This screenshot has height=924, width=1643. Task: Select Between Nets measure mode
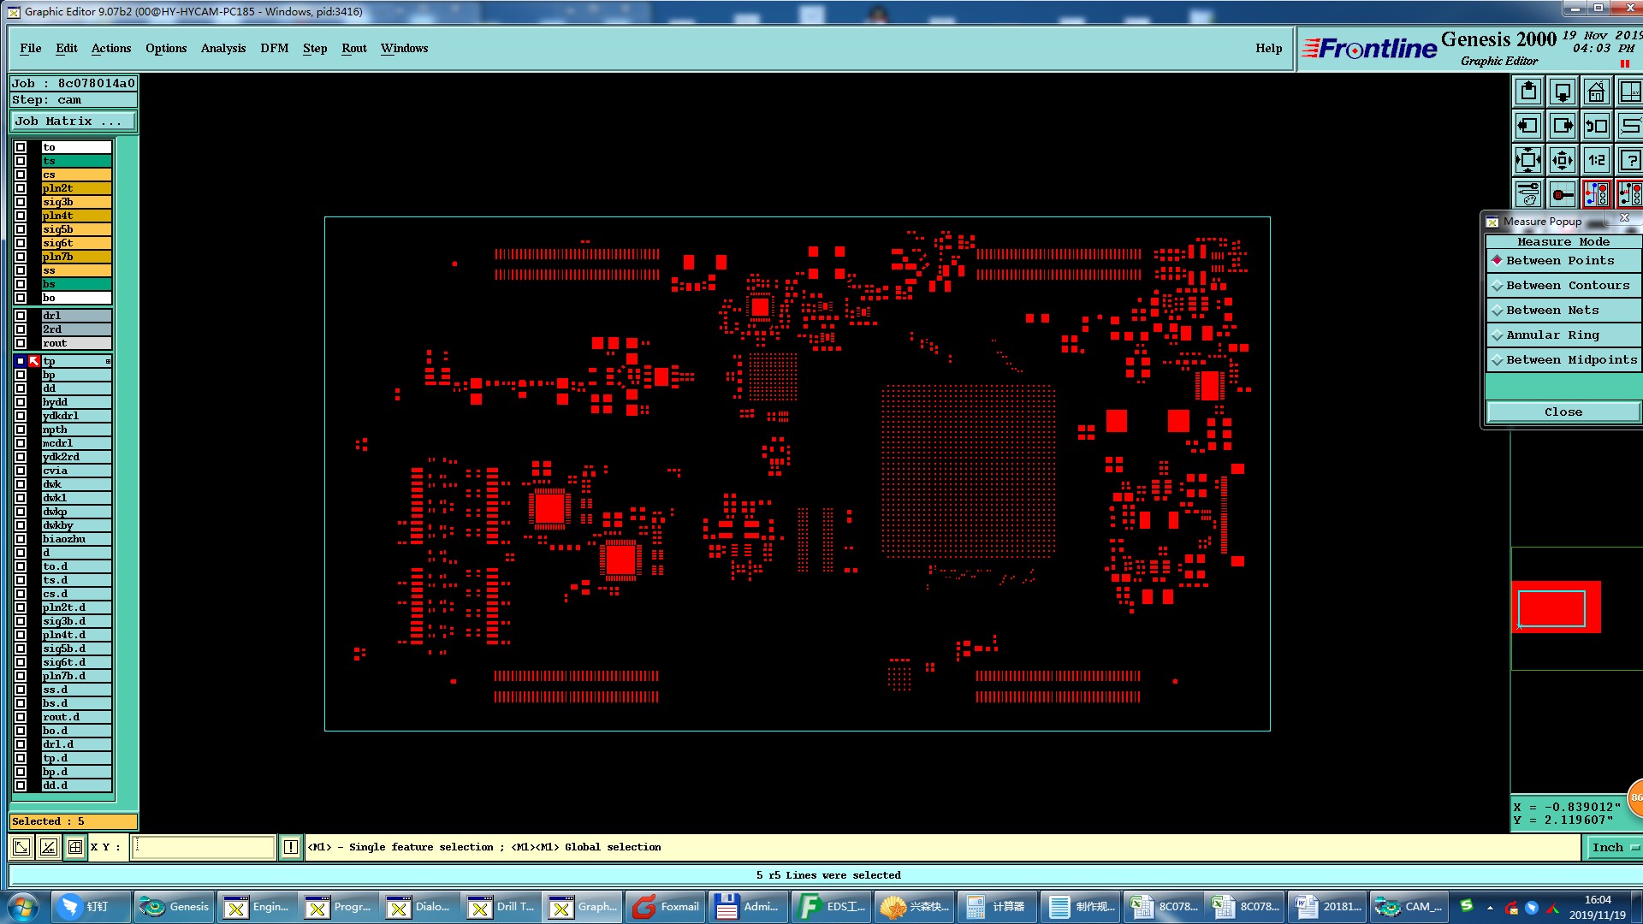click(1563, 311)
